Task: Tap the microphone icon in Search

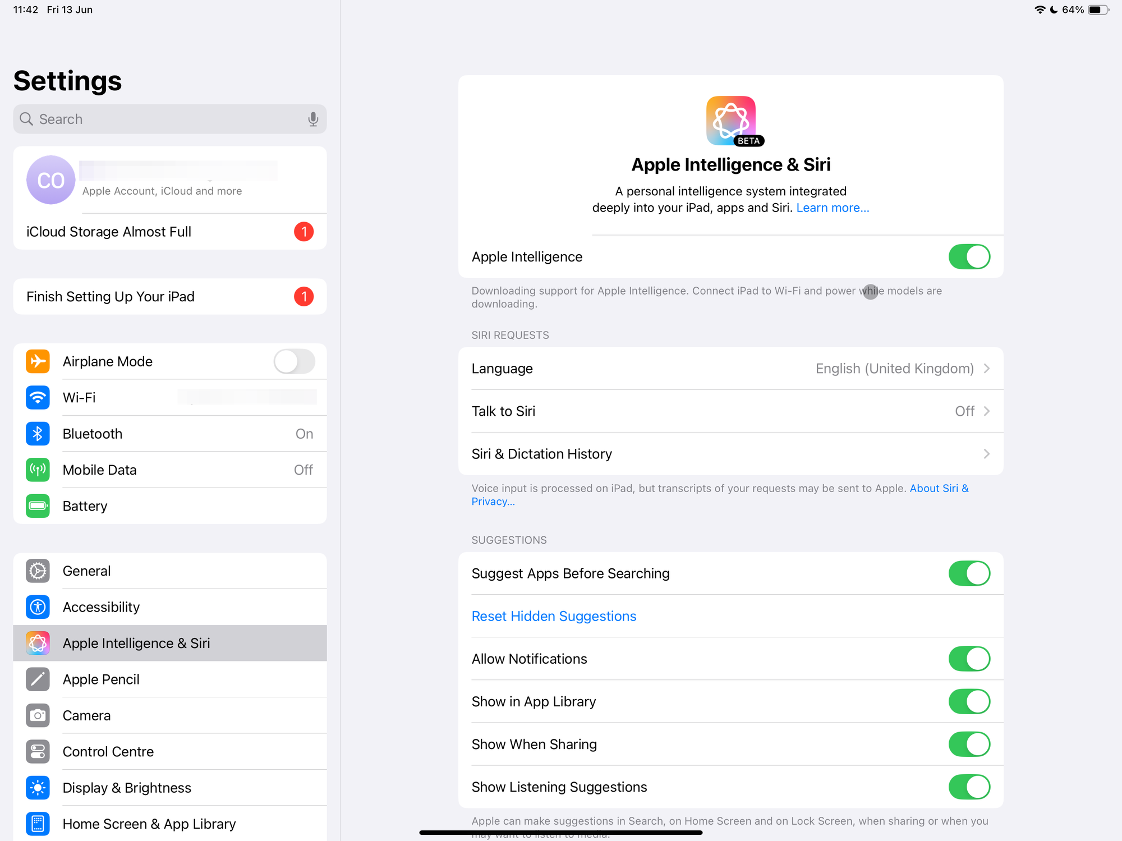Action: click(x=313, y=119)
